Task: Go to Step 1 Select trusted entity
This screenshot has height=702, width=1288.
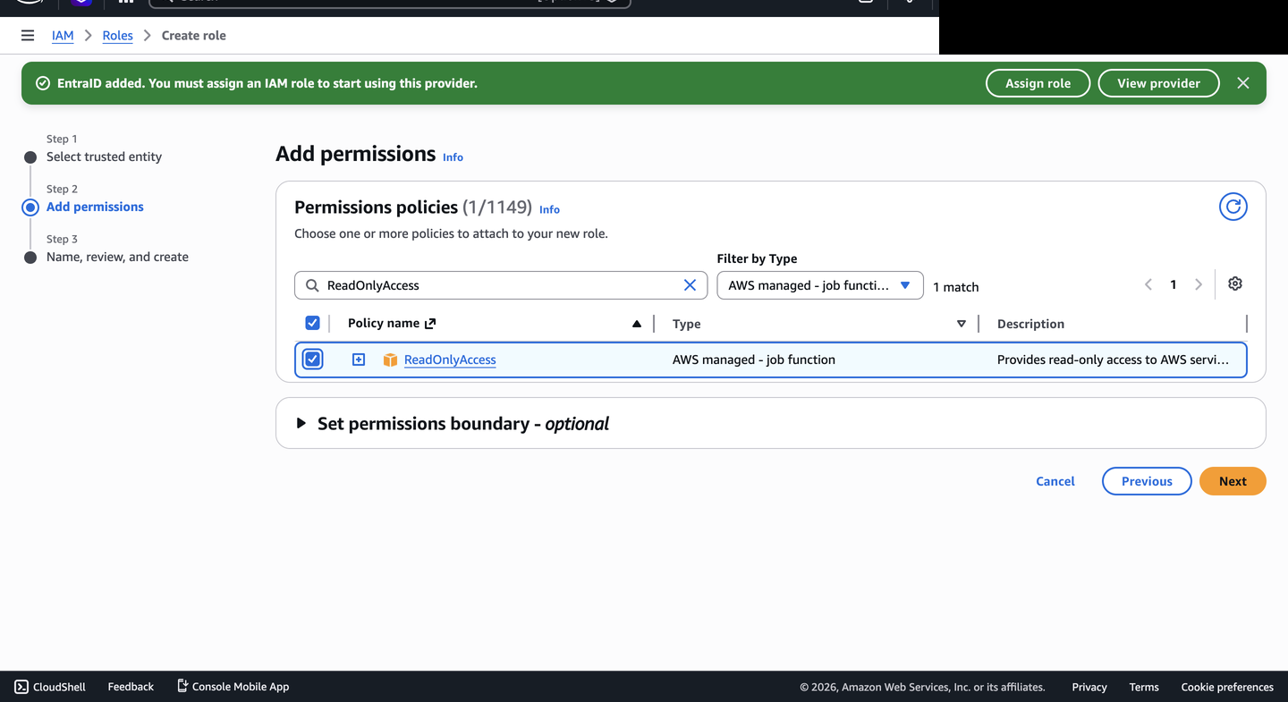Action: pos(104,156)
